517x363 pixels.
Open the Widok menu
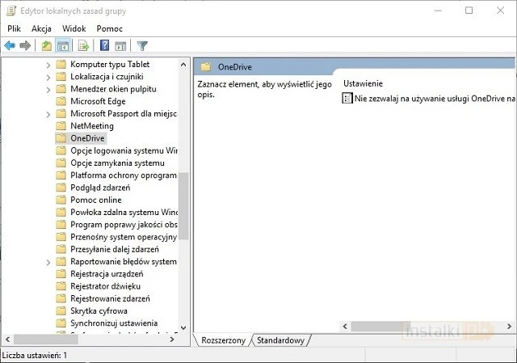74,28
